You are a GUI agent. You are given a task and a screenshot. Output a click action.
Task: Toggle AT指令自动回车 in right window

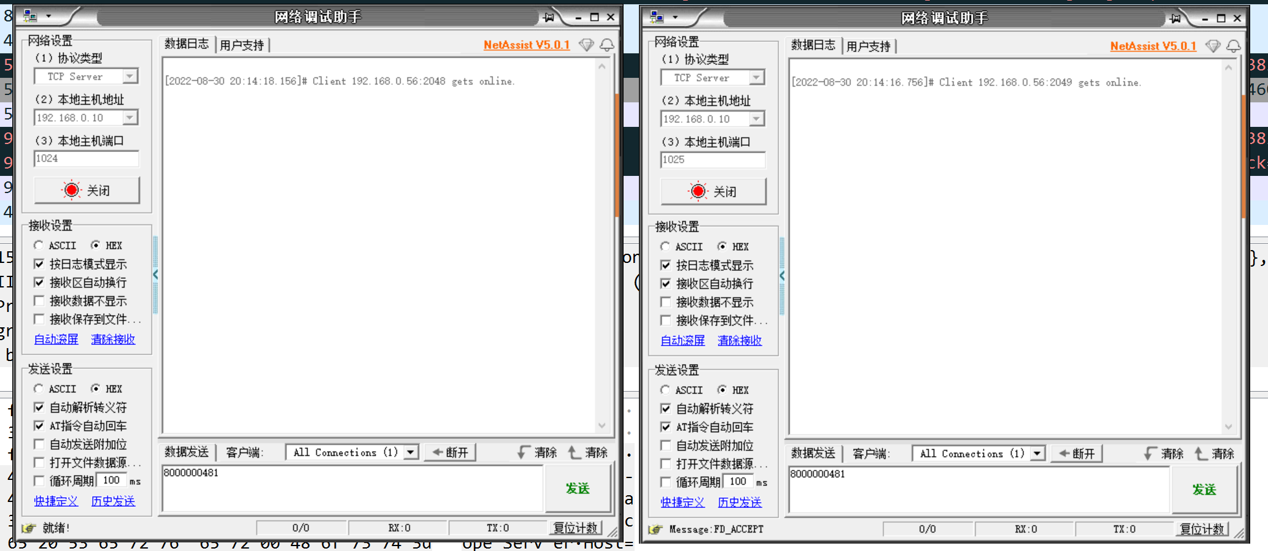coord(666,427)
